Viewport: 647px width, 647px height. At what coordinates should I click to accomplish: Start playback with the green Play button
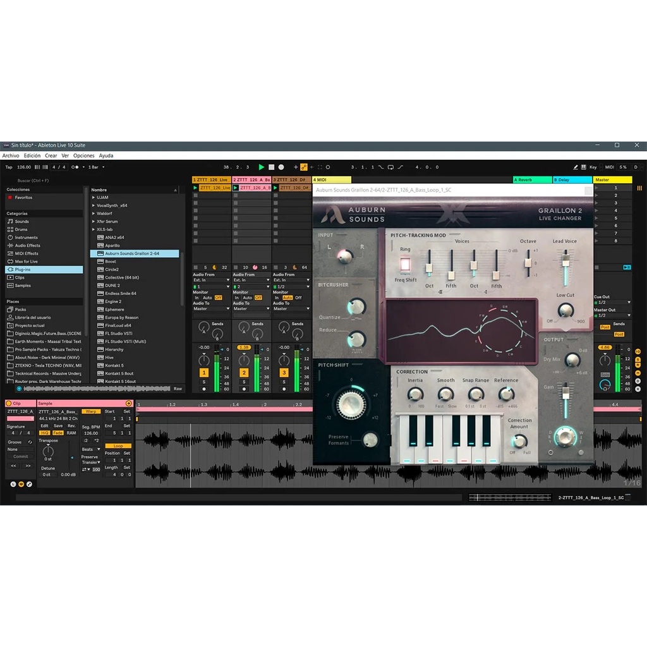coord(261,167)
